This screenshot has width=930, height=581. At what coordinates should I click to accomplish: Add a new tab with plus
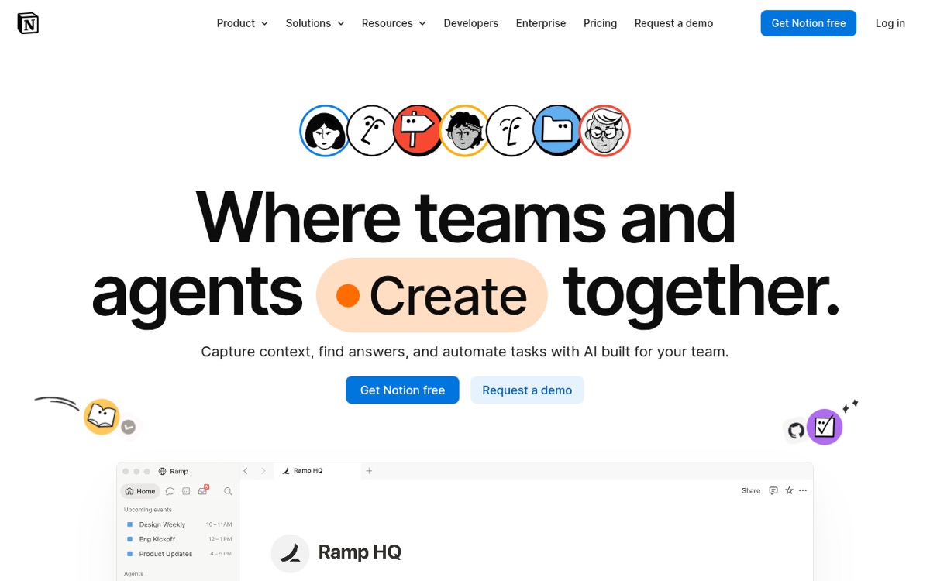[370, 471]
